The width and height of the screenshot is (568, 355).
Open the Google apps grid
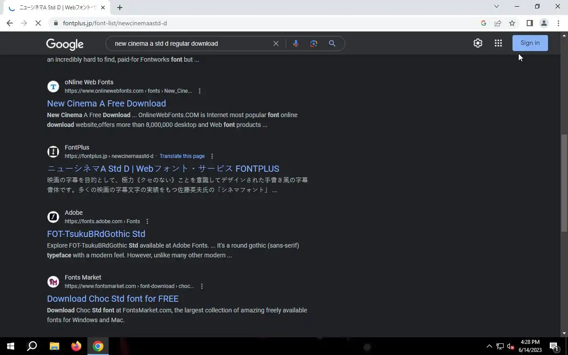tap(498, 43)
